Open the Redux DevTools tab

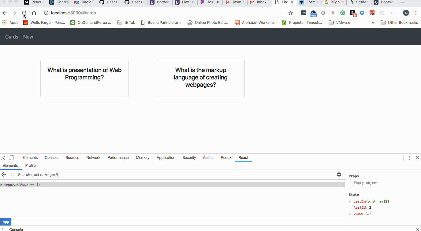(226, 157)
